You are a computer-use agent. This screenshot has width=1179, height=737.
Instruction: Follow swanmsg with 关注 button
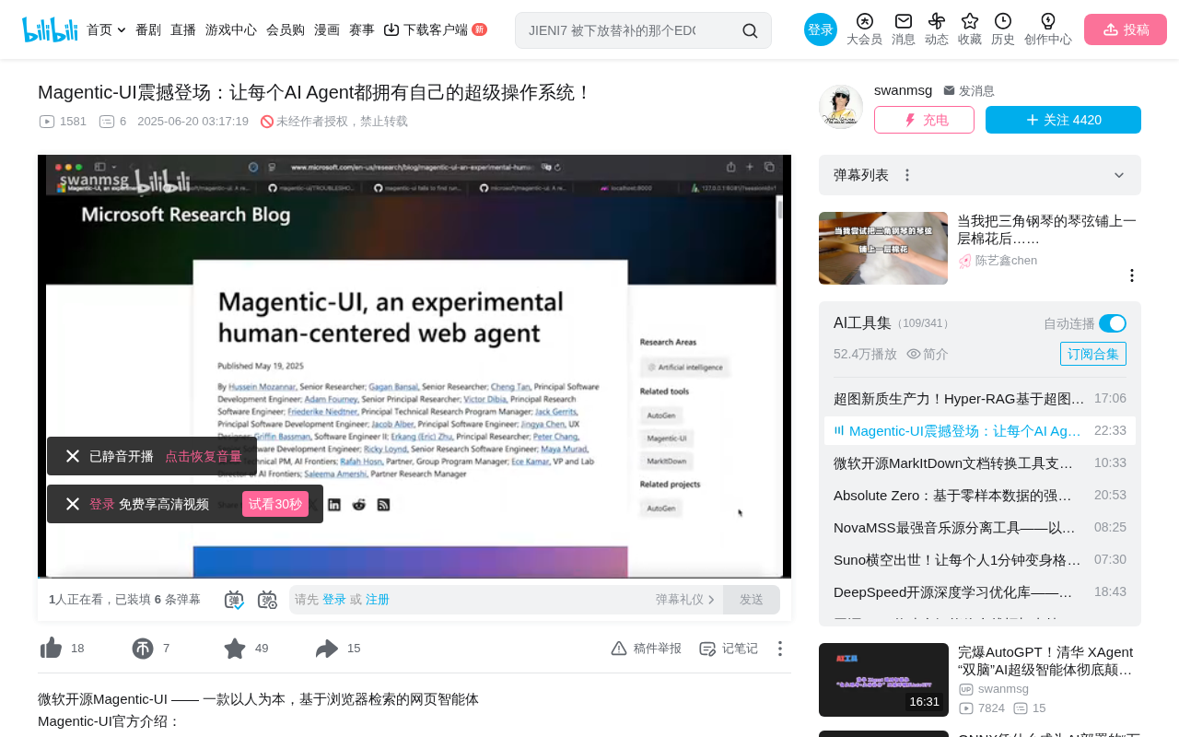pyautogui.click(x=1063, y=120)
